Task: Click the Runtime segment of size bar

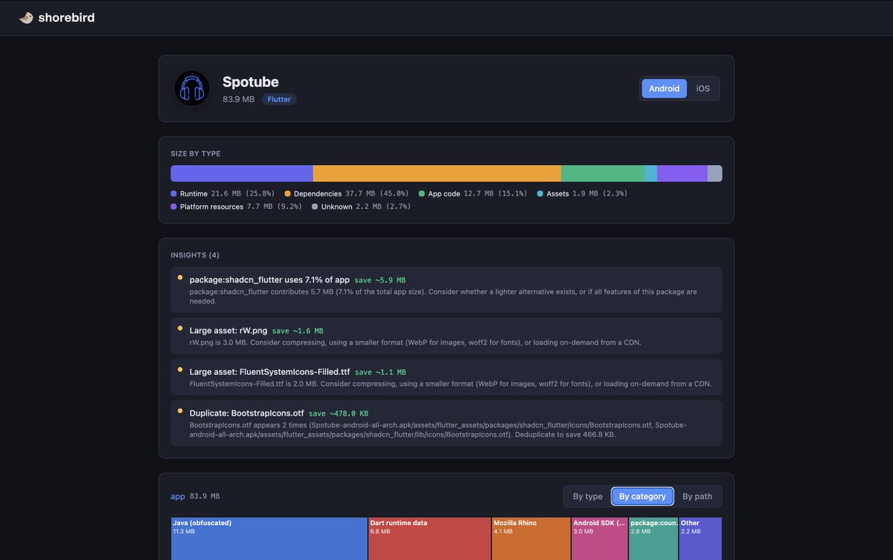Action: [x=242, y=173]
